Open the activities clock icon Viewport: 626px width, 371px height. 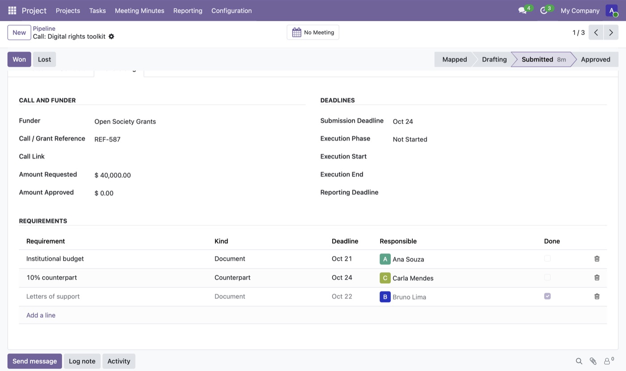click(x=544, y=10)
